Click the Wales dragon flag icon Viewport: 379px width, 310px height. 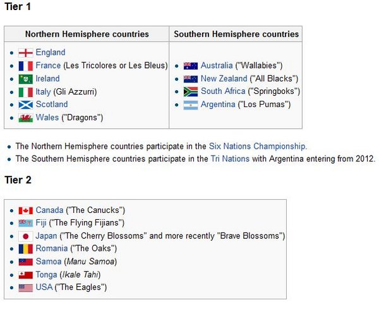coord(26,118)
